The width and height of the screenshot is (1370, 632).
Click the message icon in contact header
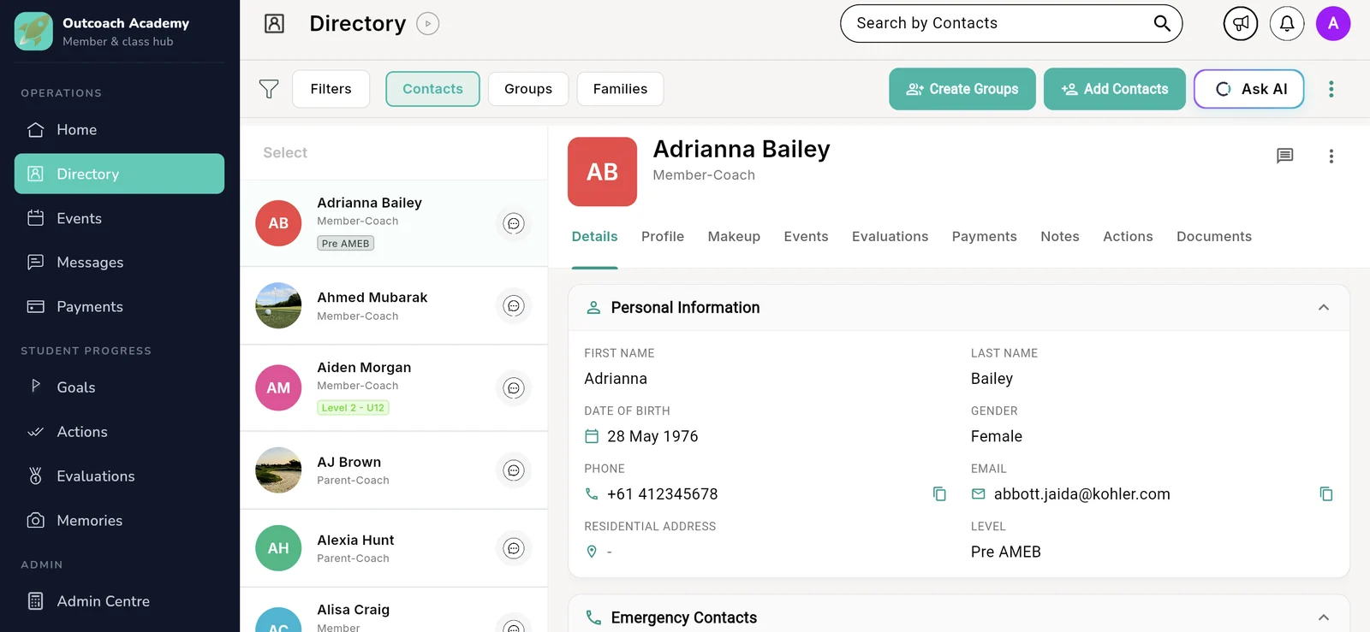1285,156
